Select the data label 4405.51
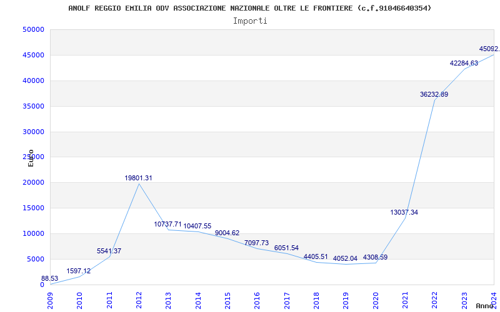This screenshot has width=500, height=312. point(316,257)
